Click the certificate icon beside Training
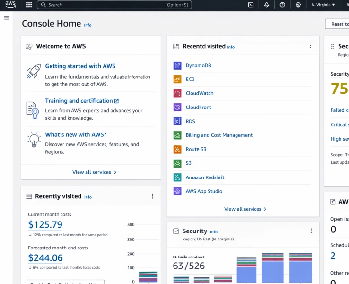Viewport: 349px width, 284px height. click(x=33, y=110)
